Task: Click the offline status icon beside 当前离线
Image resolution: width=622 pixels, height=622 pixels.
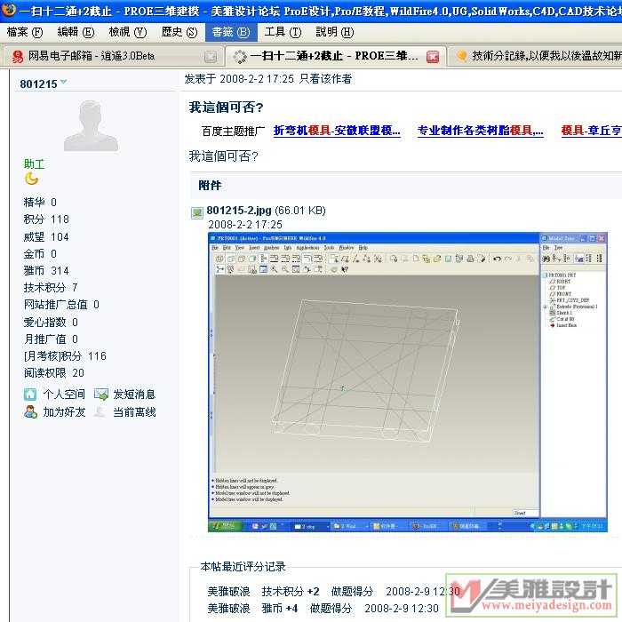Action: [x=100, y=411]
